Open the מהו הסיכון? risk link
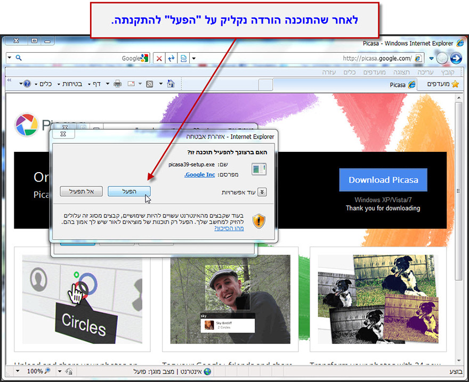Image resolution: width=469 pixels, height=382 pixels. [x=229, y=229]
